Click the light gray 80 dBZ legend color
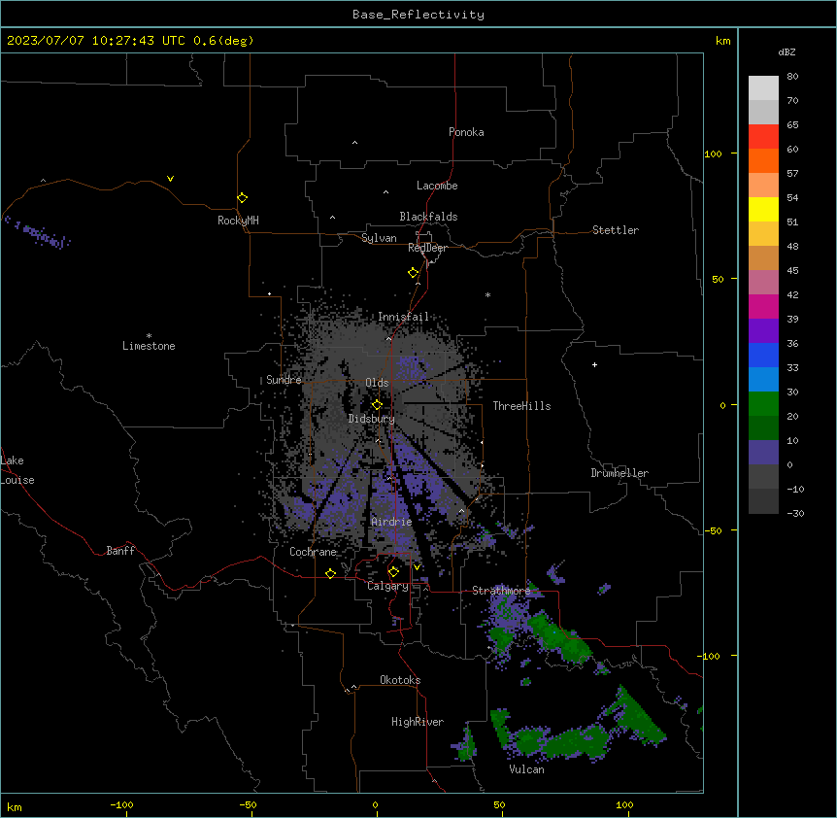The height and width of the screenshot is (818, 837). 763,87
